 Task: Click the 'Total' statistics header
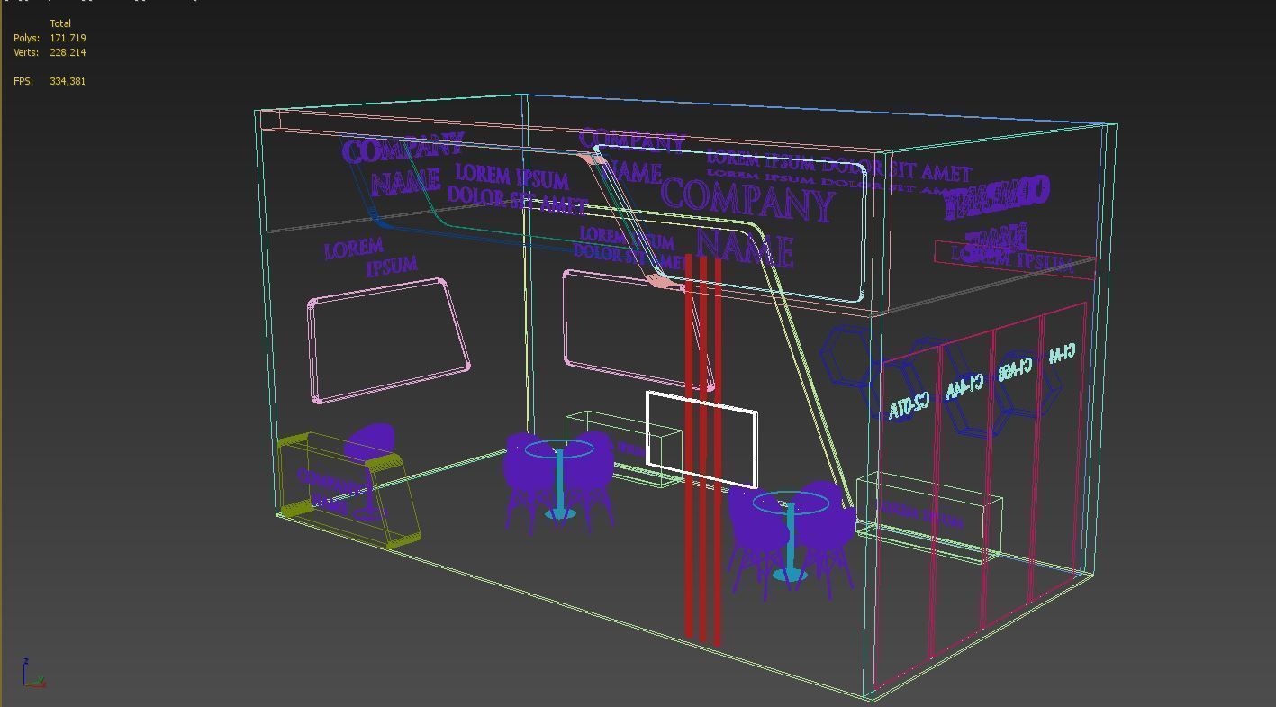click(x=60, y=23)
